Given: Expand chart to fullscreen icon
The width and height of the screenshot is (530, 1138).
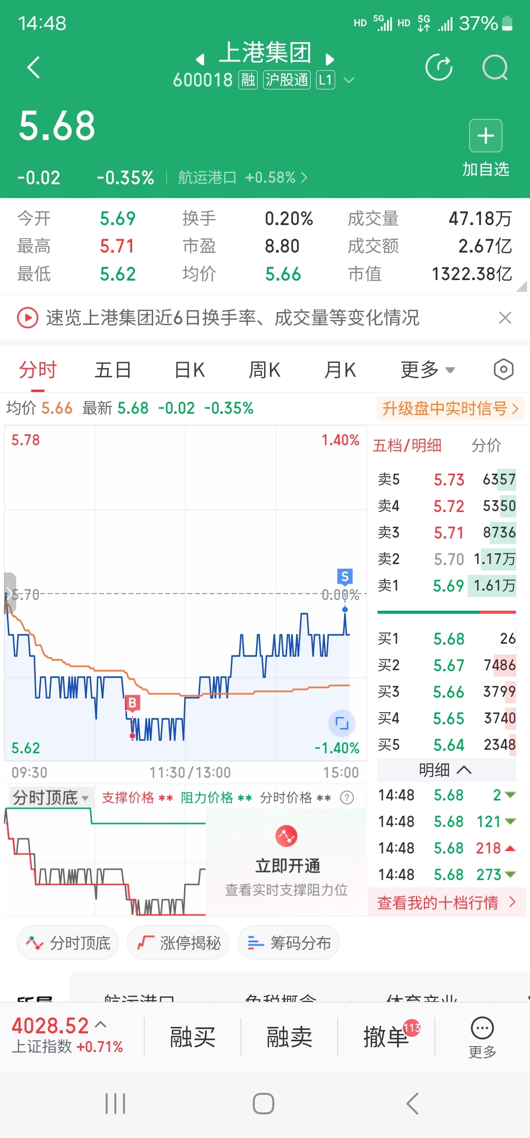Looking at the screenshot, I should [x=342, y=723].
